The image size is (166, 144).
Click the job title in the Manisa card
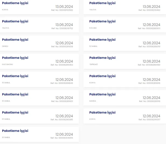102,94
